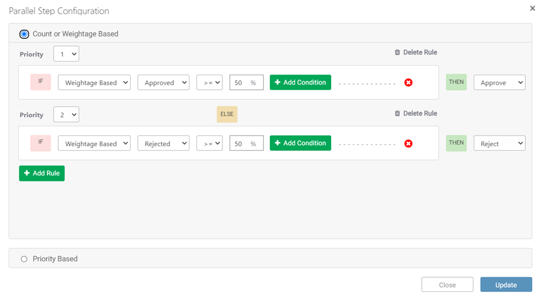Select the Count or Weightage Based radio option
543x303 pixels.
point(24,34)
